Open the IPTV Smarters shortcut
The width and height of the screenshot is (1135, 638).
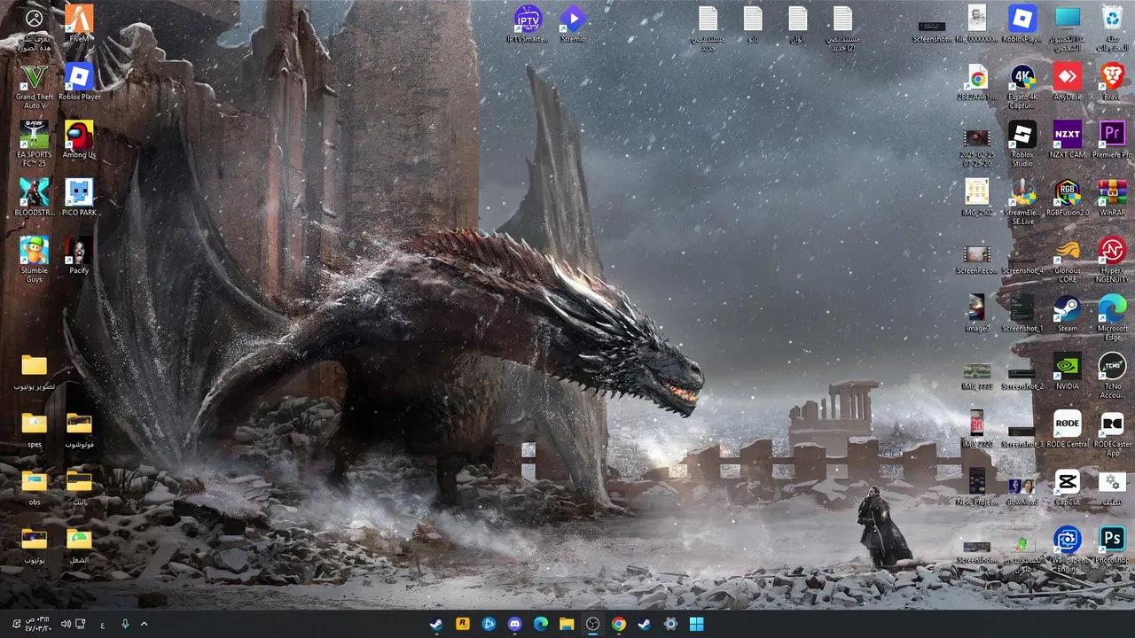tap(528, 24)
